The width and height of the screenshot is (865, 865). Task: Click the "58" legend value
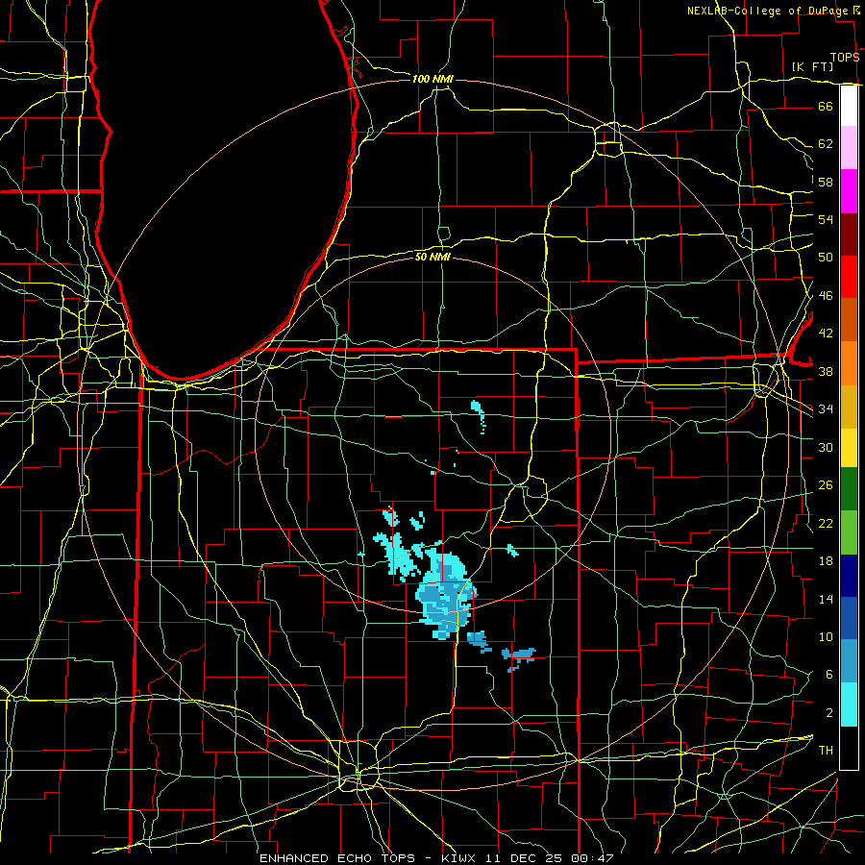click(826, 182)
